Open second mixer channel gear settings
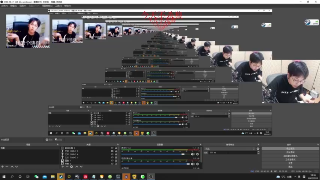This screenshot has height=180, width=320. click(x=197, y=164)
